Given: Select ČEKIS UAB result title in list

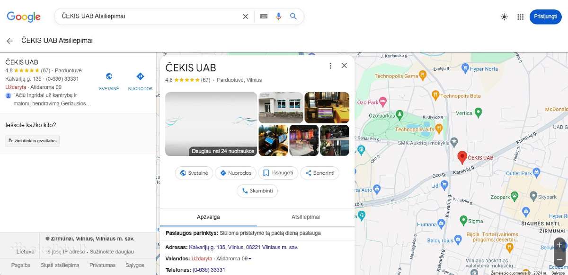Looking at the screenshot, I should tap(22, 62).
